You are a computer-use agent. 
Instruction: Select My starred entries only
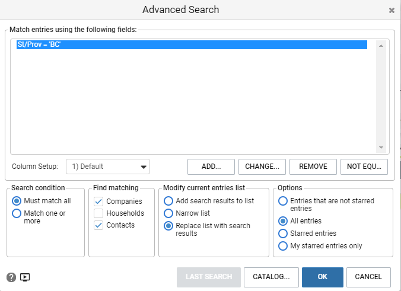283,246
